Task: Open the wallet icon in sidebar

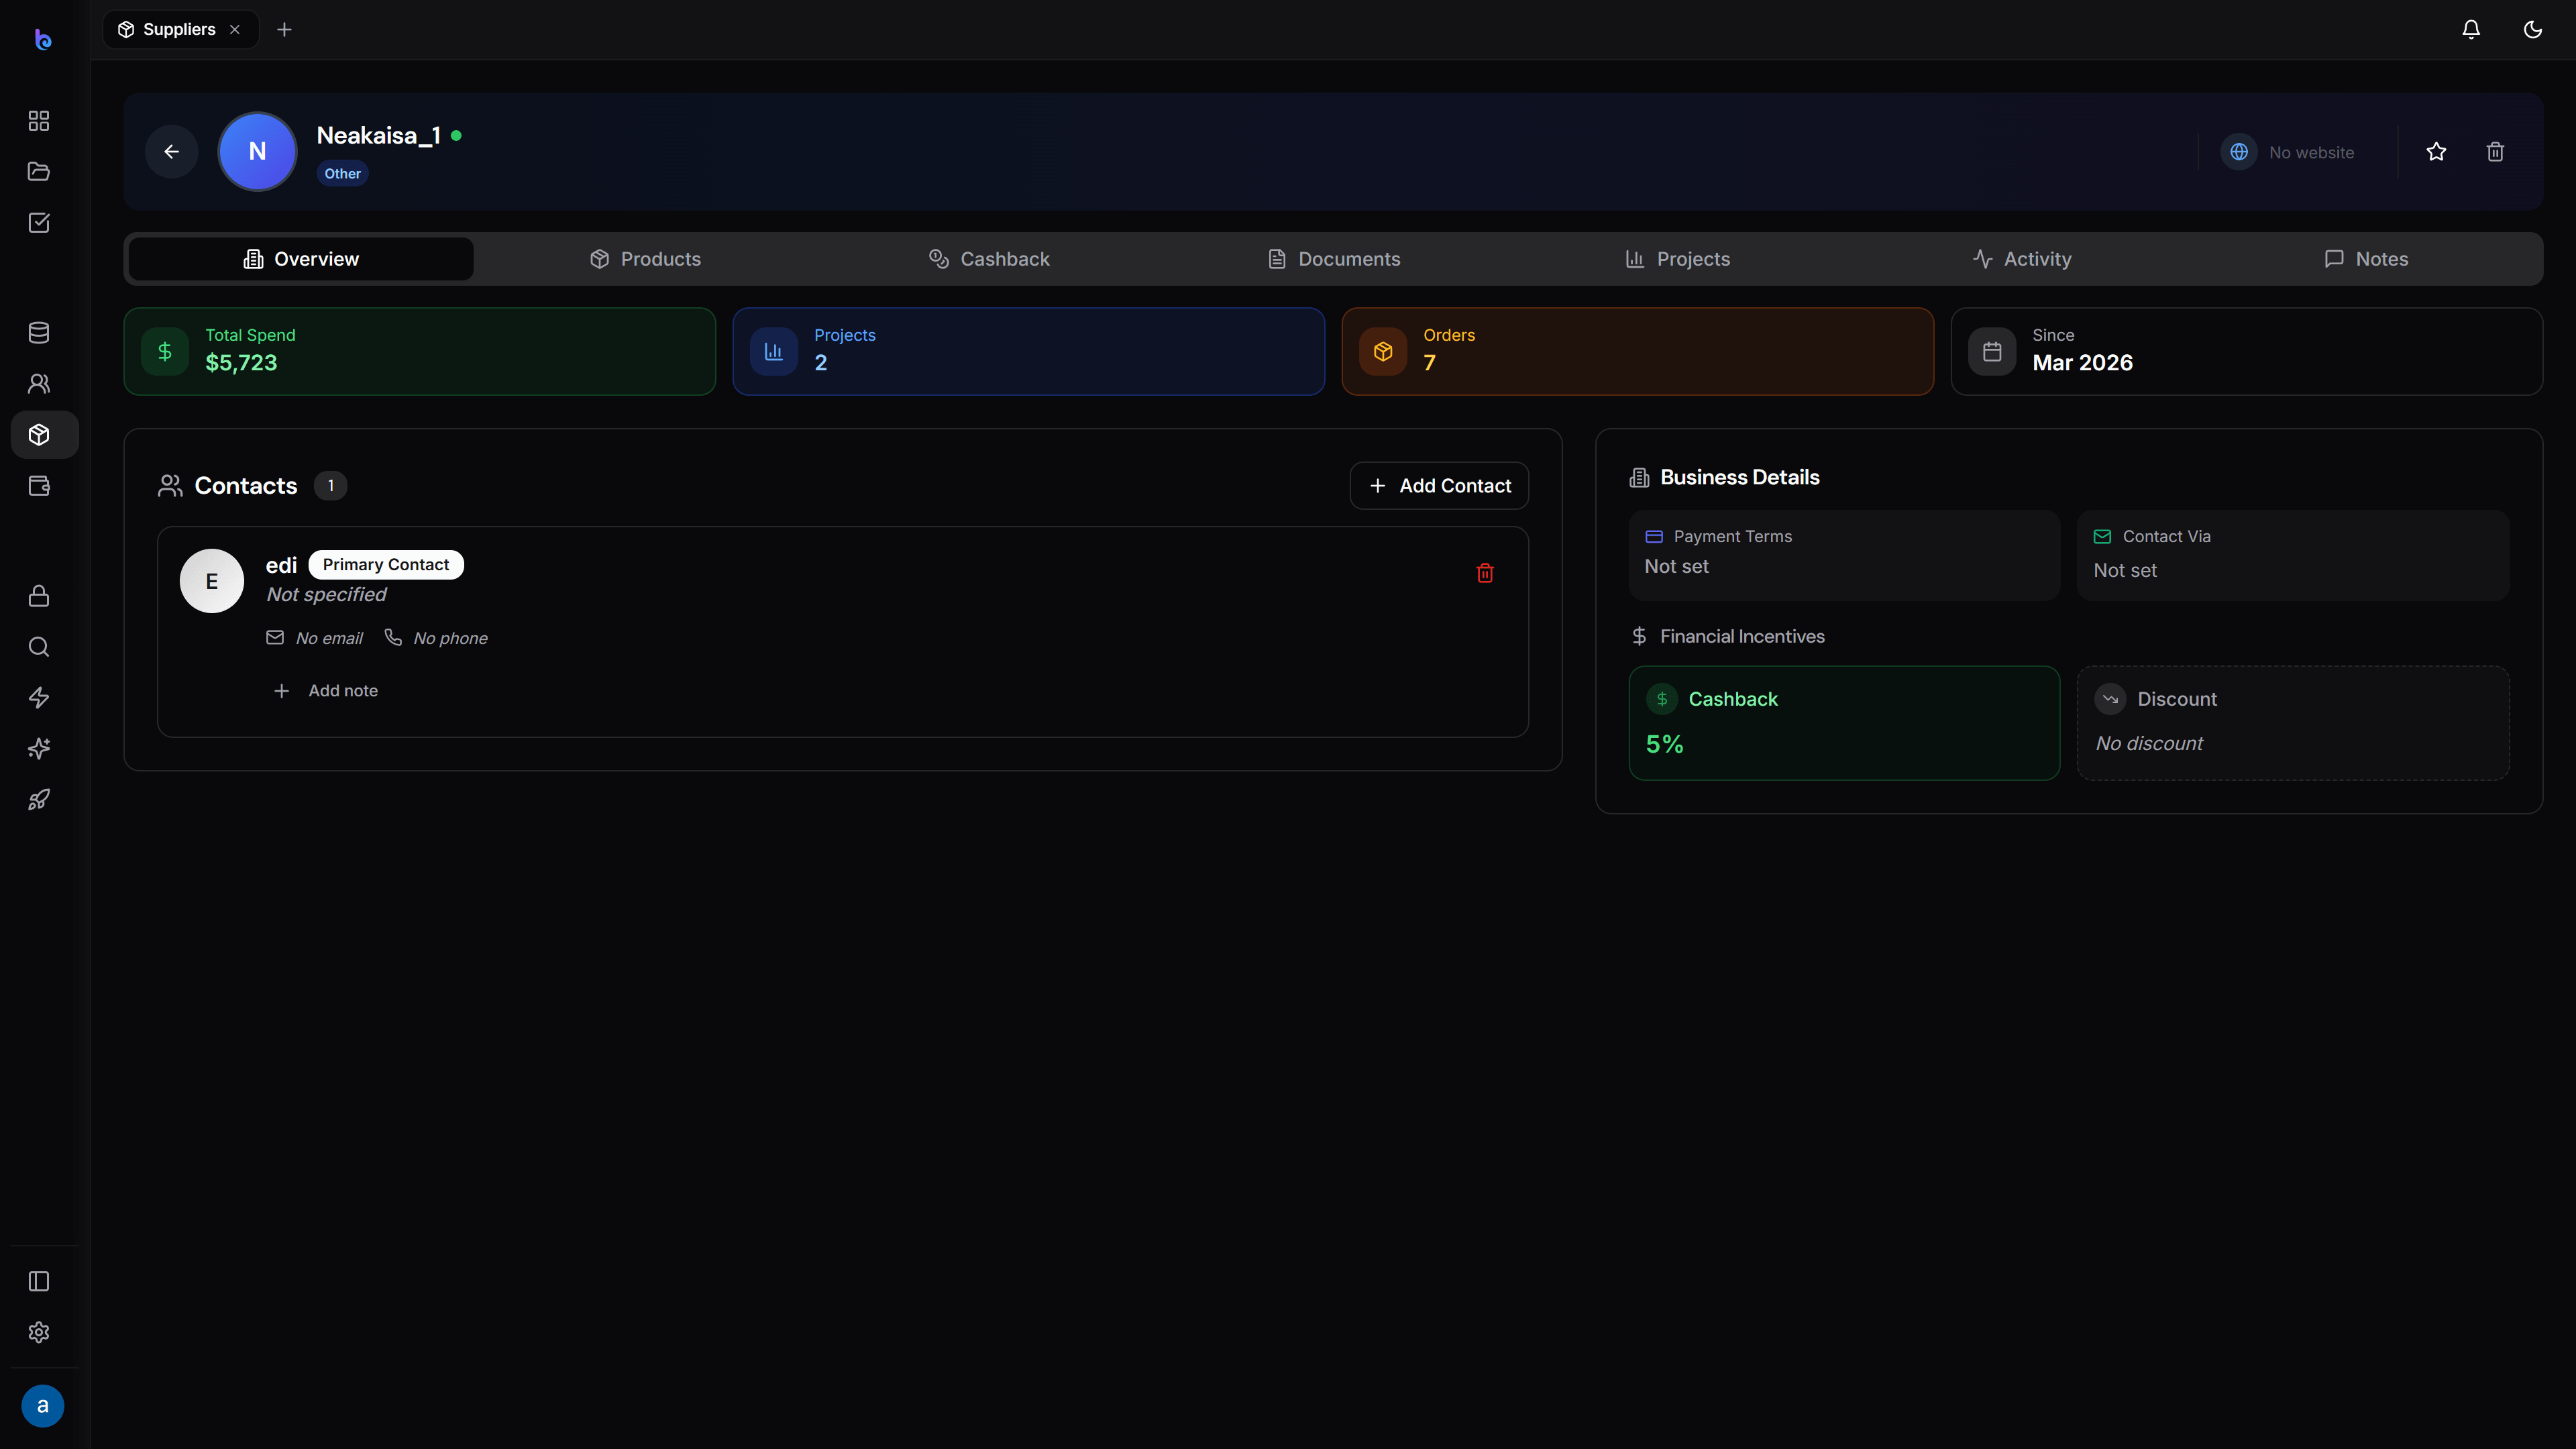Action: [39, 486]
